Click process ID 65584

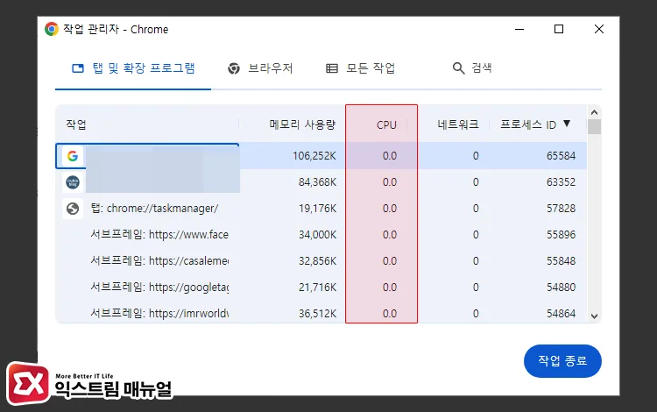[x=561, y=156]
